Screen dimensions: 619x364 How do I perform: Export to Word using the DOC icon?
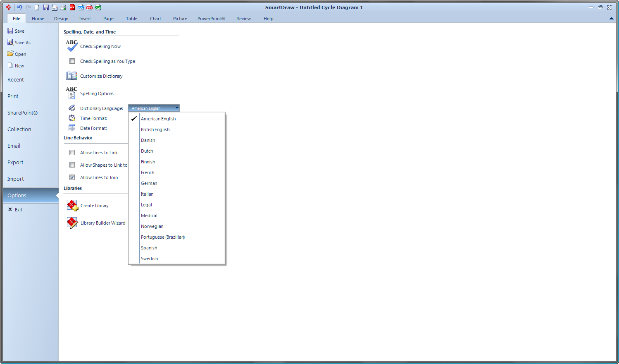tap(81, 7)
